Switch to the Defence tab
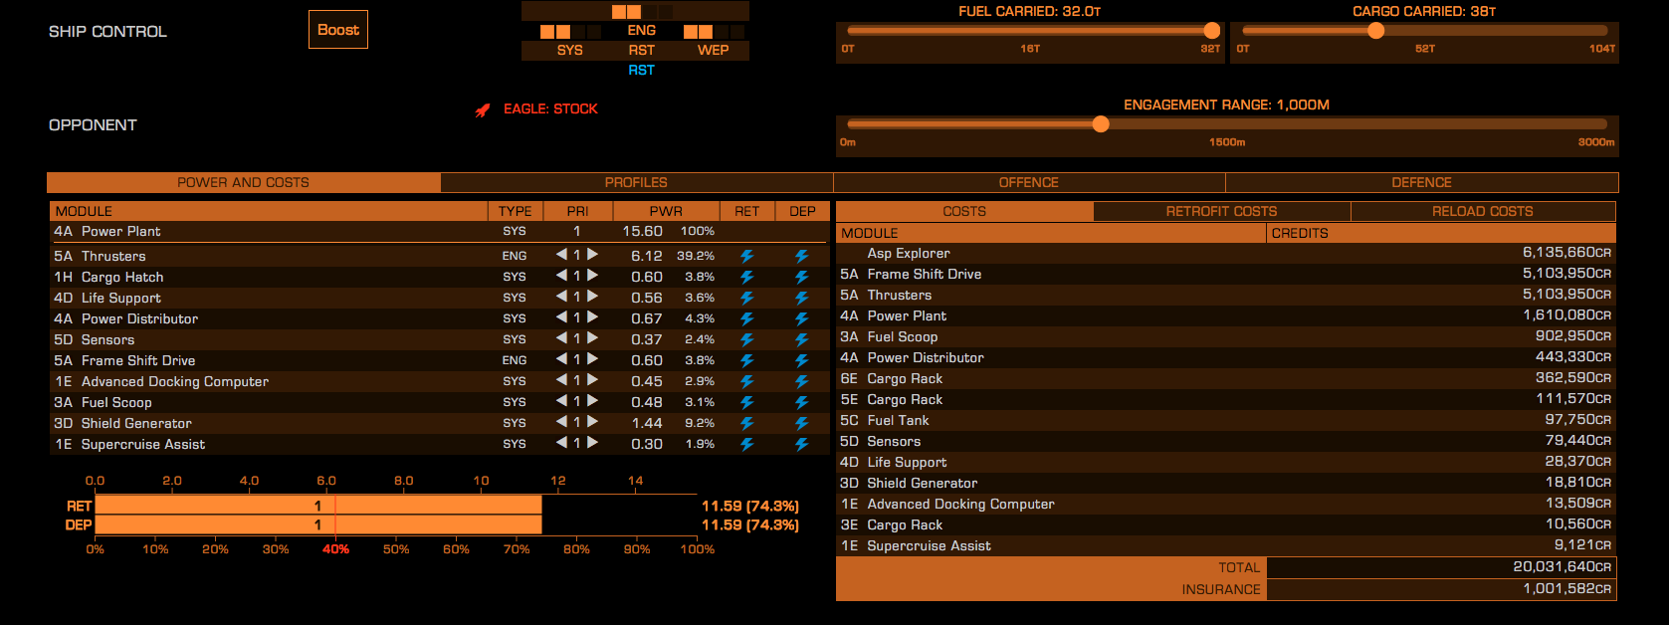 click(x=1422, y=182)
